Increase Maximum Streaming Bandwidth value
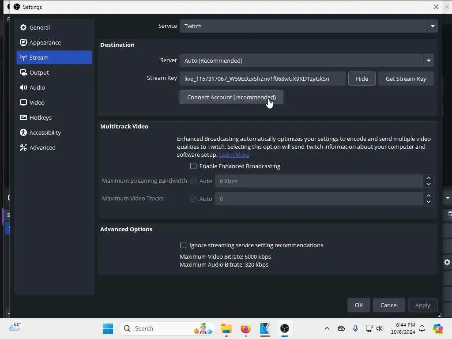Viewport: 452px width, 339px height. [x=428, y=178]
